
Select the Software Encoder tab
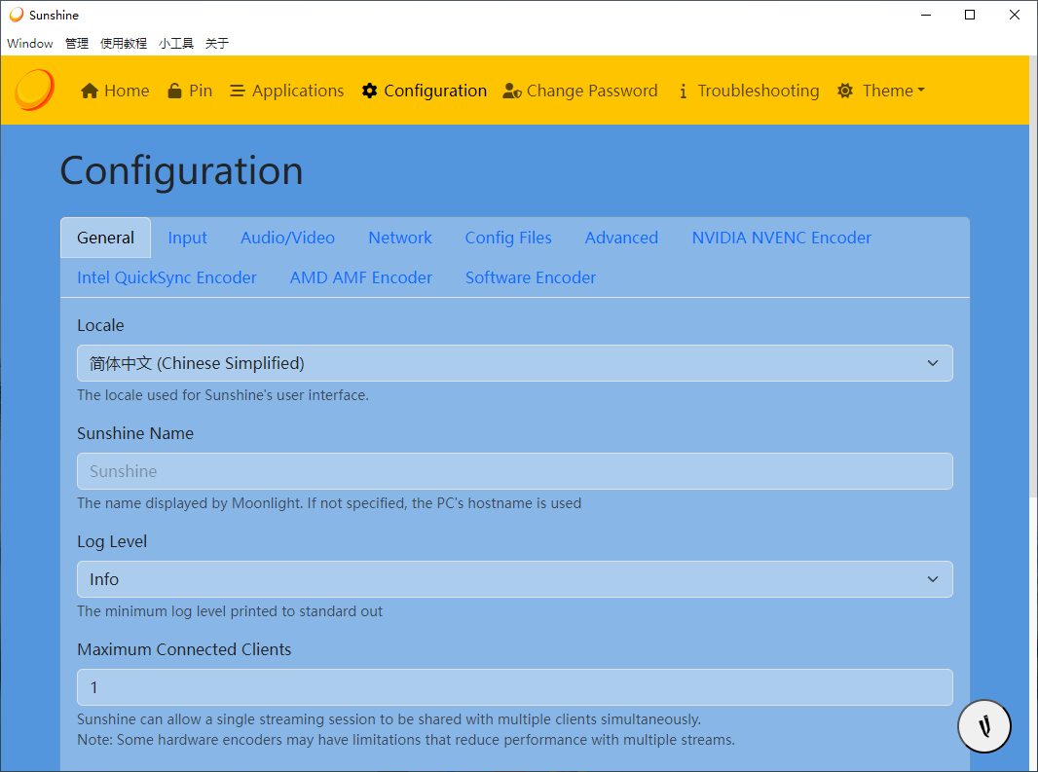(x=530, y=277)
